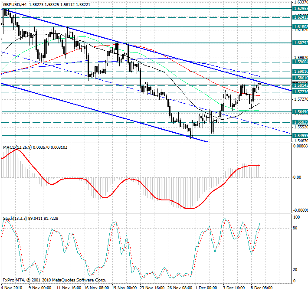Click the 1.5960 price level label

click(300, 62)
